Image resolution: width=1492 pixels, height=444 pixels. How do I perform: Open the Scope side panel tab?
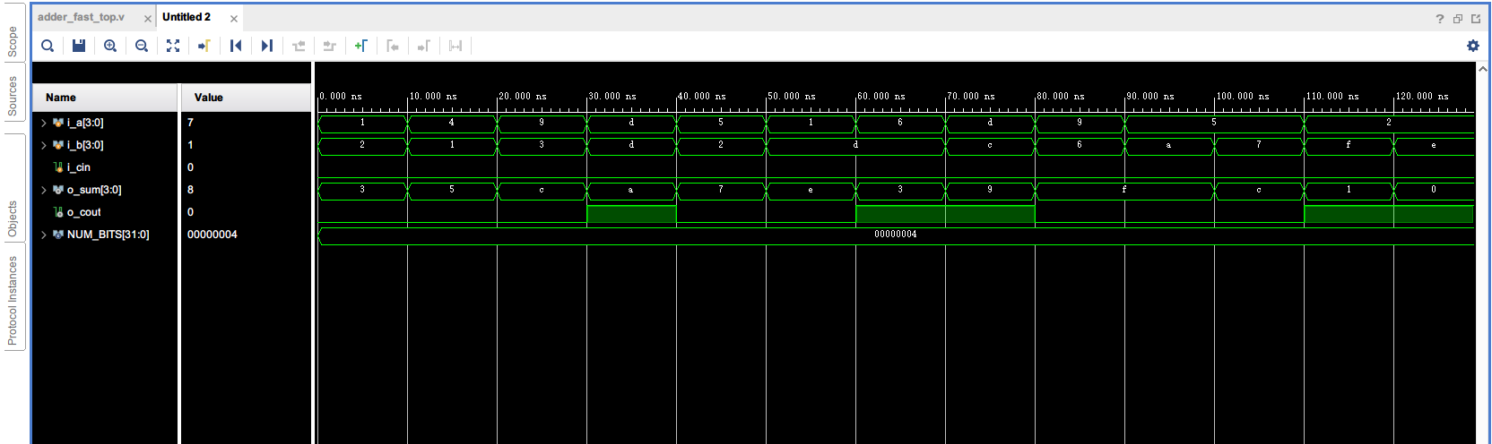pyautogui.click(x=13, y=41)
